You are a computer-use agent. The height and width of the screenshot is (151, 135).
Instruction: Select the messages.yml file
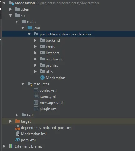51,103
